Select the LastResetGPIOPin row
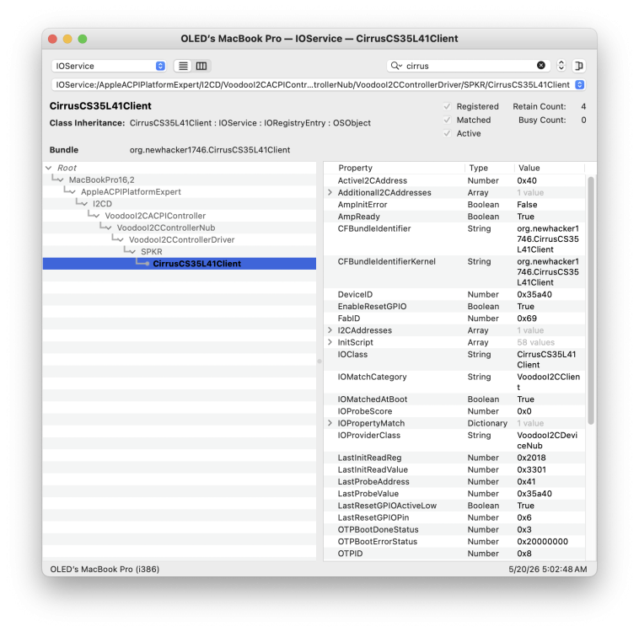This screenshot has height=632, width=639. [x=454, y=517]
